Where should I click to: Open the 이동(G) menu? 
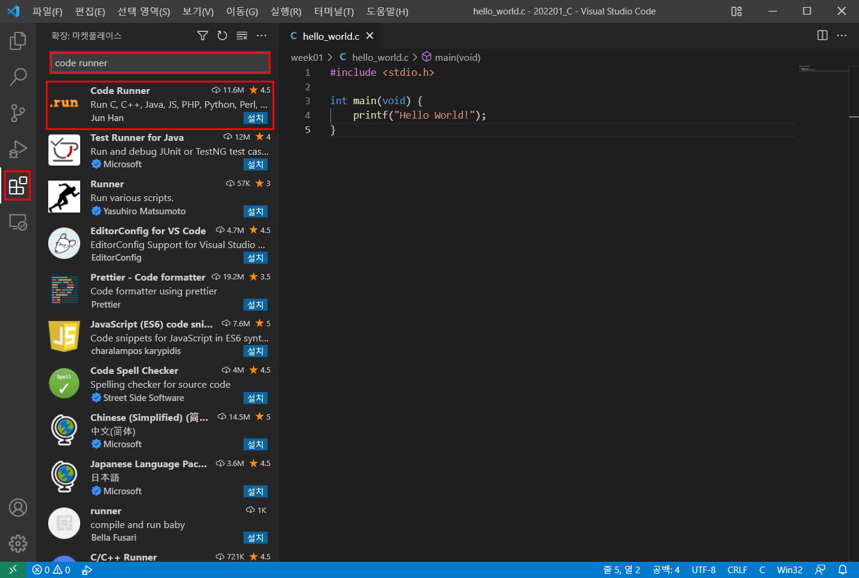[x=242, y=11]
